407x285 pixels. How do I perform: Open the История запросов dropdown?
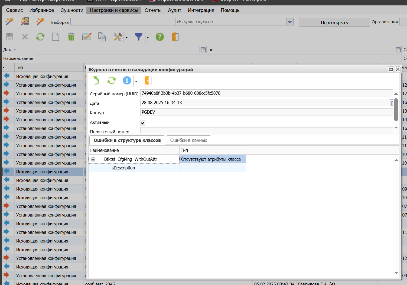click(x=290, y=22)
